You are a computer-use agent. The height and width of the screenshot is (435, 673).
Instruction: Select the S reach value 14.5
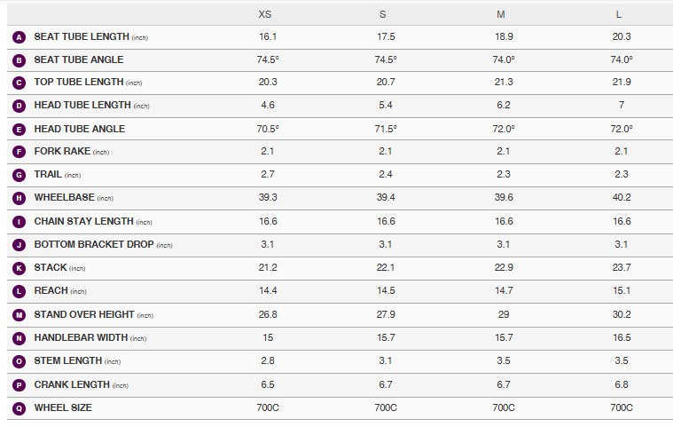tap(386, 290)
